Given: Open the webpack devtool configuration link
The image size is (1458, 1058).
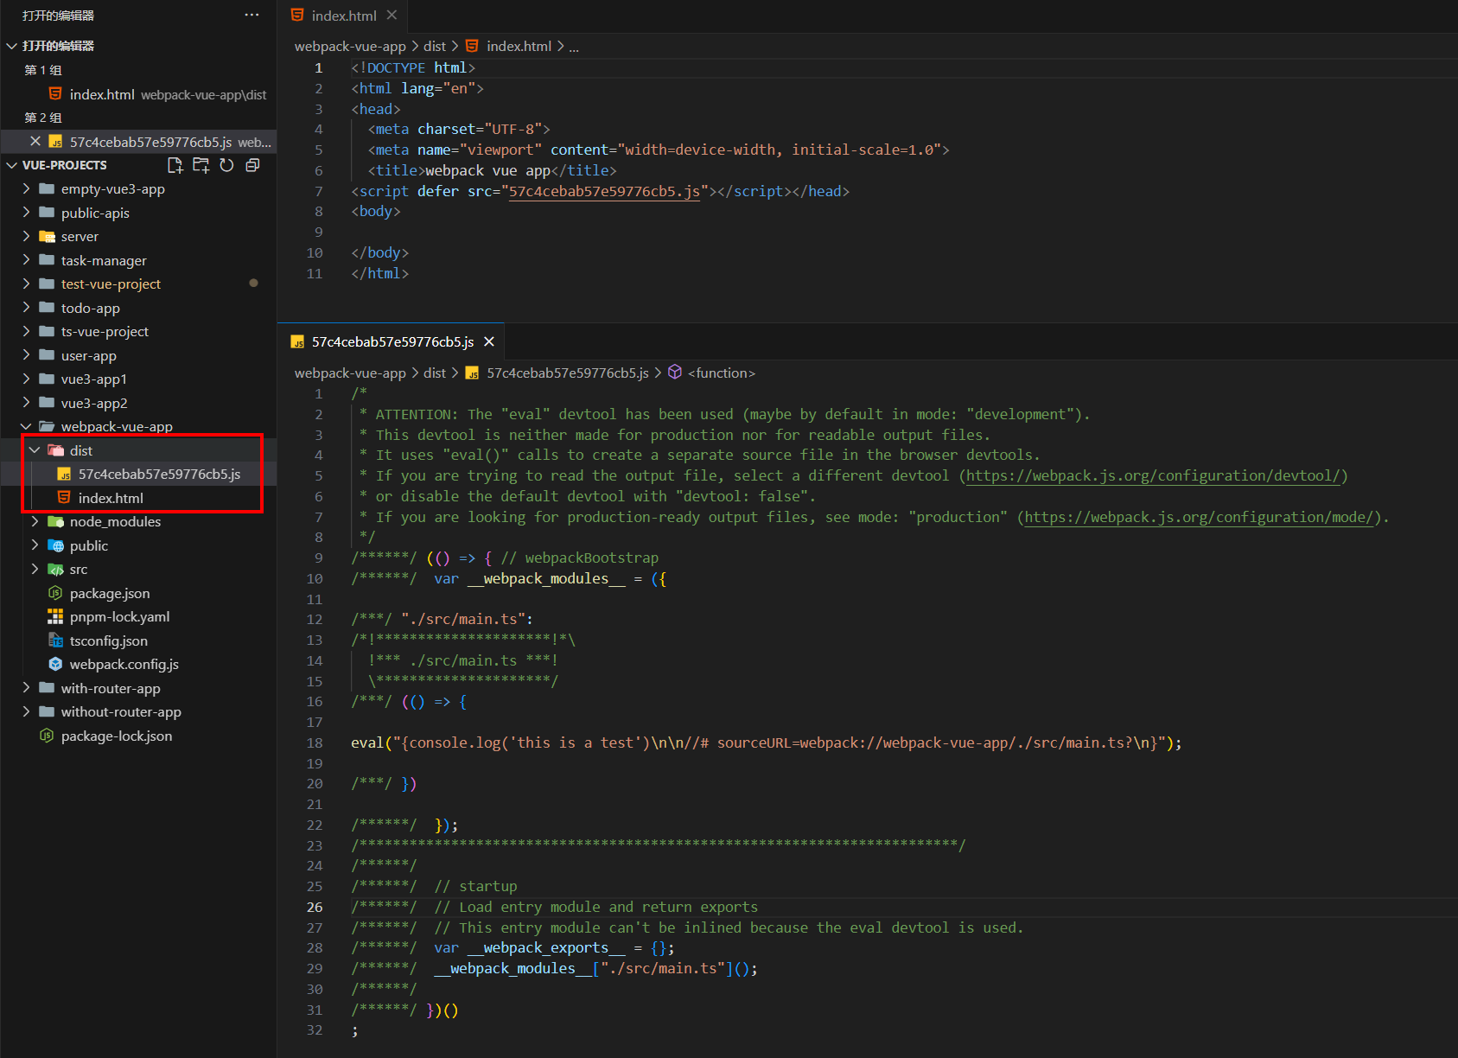Looking at the screenshot, I should 1153,475.
